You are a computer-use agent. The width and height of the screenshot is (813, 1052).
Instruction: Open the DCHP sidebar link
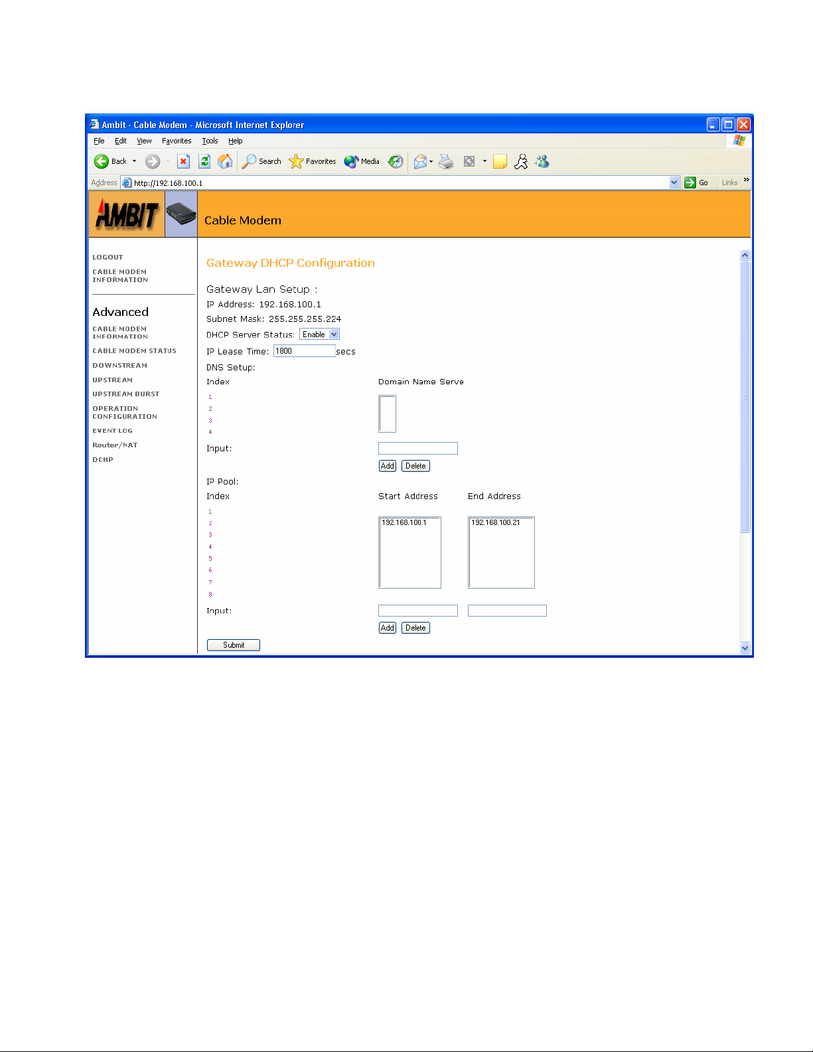[103, 459]
